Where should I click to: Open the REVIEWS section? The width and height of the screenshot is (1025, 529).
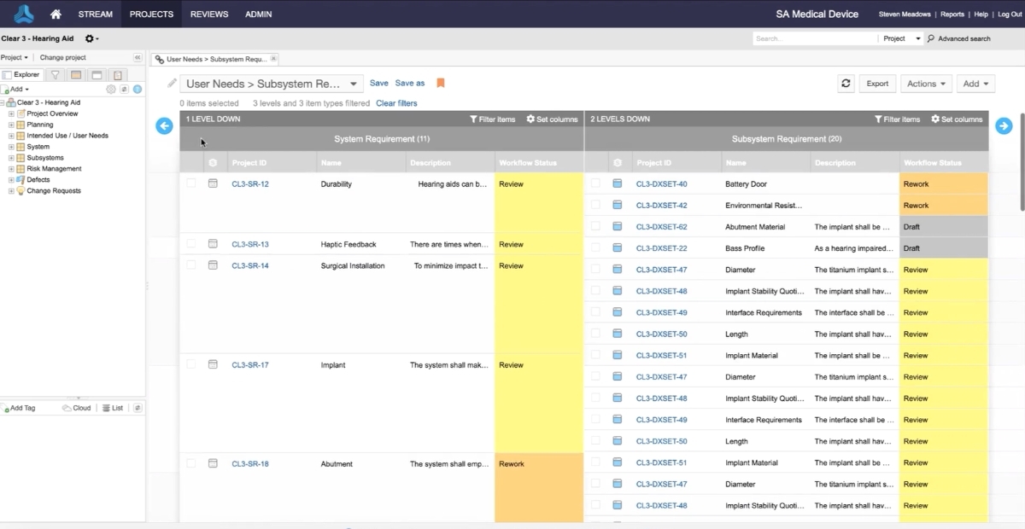tap(208, 14)
